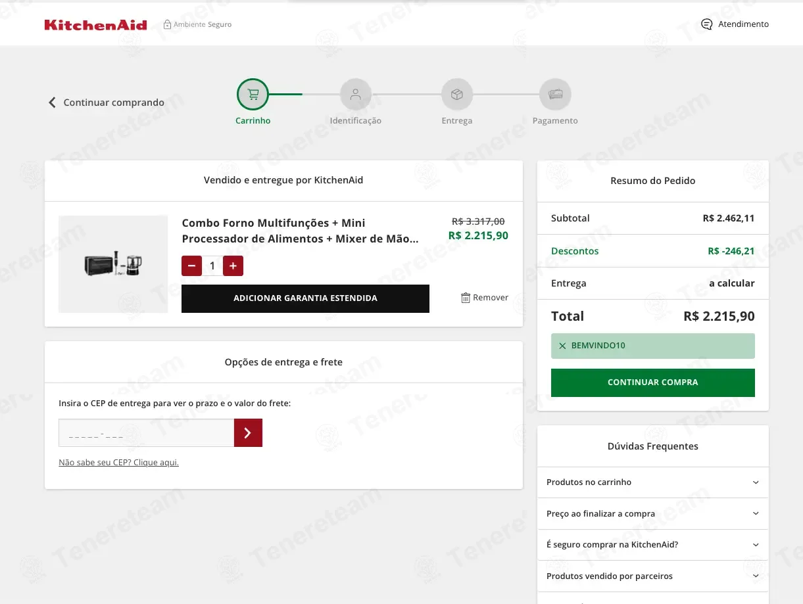Click the trash Remover icon
803x604 pixels.
(x=466, y=298)
